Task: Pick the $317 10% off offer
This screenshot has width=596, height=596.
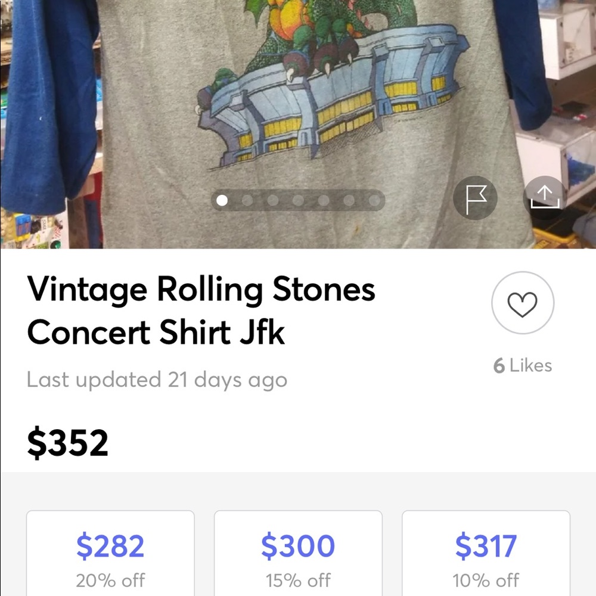Action: [486, 553]
